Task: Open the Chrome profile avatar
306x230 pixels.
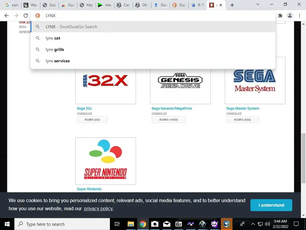Action: (290, 16)
